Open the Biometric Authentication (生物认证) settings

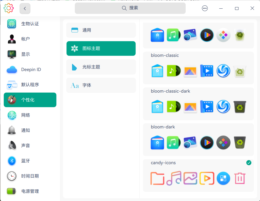(x=30, y=24)
